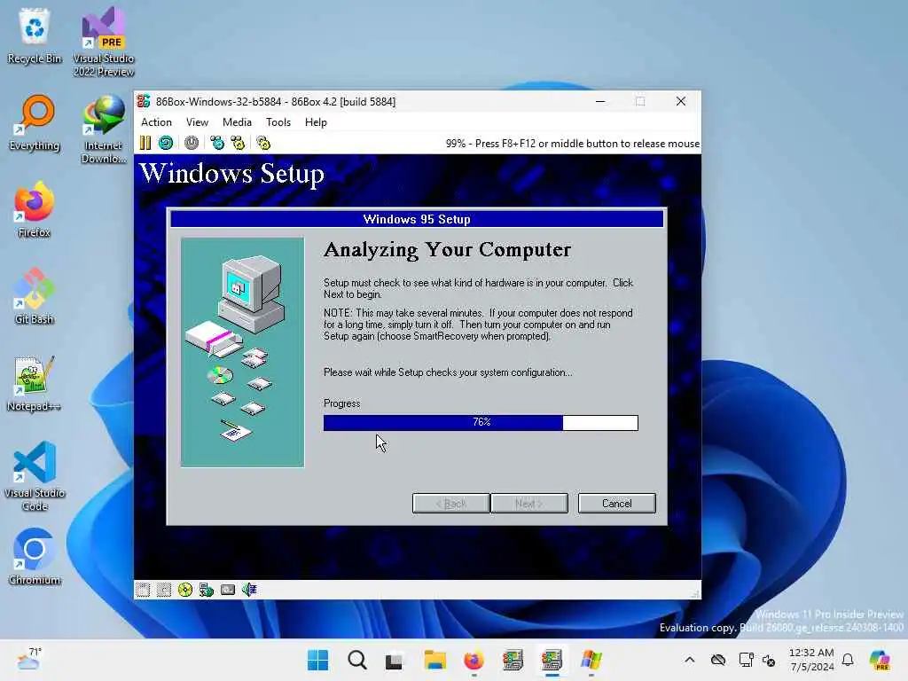The width and height of the screenshot is (908, 681).
Task: Click the CD-ROM disc status bar icon
Action: pyautogui.click(x=185, y=590)
